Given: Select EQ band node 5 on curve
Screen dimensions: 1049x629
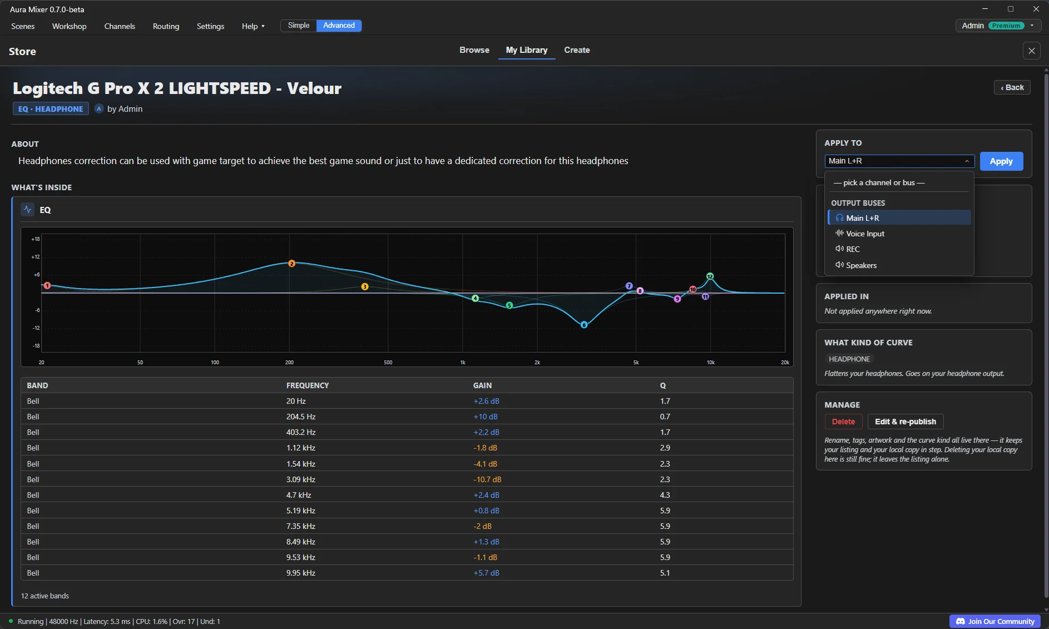Looking at the screenshot, I should coord(509,305).
